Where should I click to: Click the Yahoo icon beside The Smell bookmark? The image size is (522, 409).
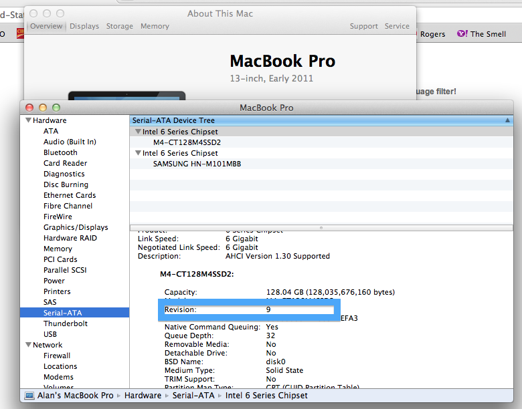pyautogui.click(x=462, y=33)
